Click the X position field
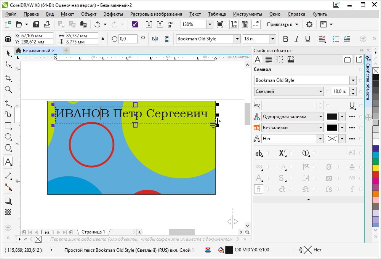The image size is (381, 259). [37, 36]
